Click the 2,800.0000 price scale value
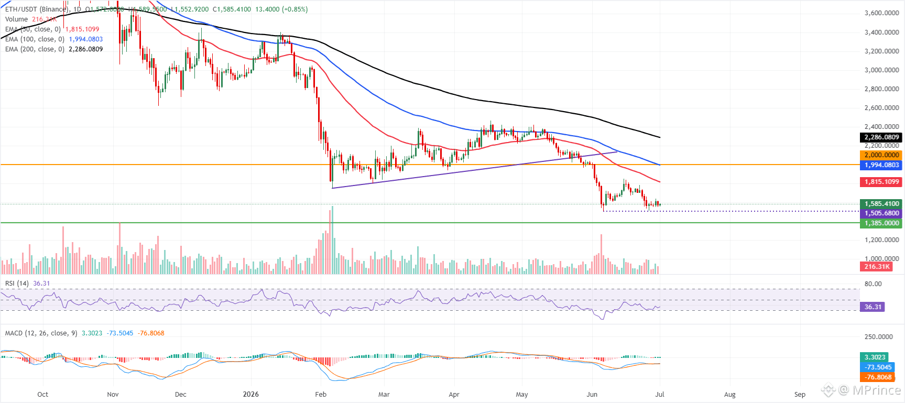905x403 pixels. [x=882, y=89]
